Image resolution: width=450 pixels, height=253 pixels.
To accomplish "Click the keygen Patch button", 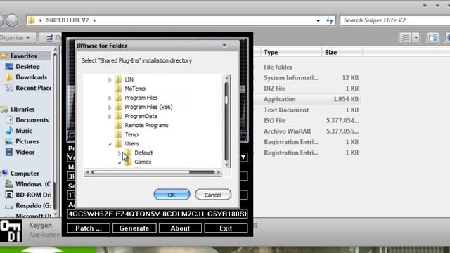I will point(89,228).
